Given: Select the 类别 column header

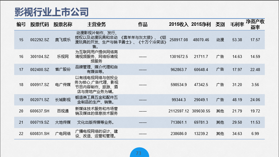Looking at the screenshot, I should pyautogui.click(x=220, y=24).
